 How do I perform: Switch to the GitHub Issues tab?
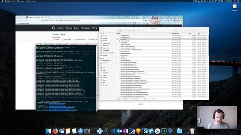tap(66, 39)
